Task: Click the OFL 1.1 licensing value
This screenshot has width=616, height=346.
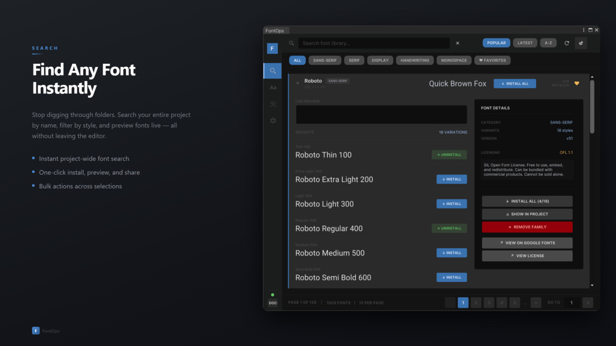Action: click(x=566, y=153)
